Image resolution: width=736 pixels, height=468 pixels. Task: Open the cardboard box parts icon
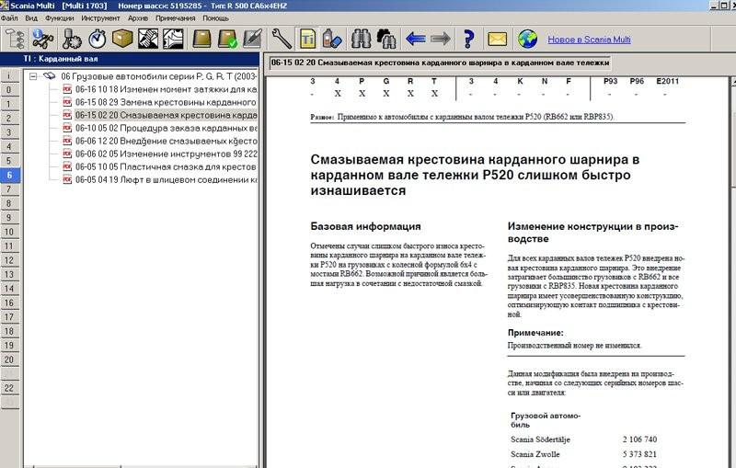pos(122,39)
